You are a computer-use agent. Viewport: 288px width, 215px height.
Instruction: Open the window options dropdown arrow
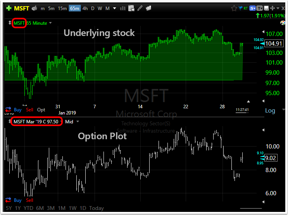[278, 8]
